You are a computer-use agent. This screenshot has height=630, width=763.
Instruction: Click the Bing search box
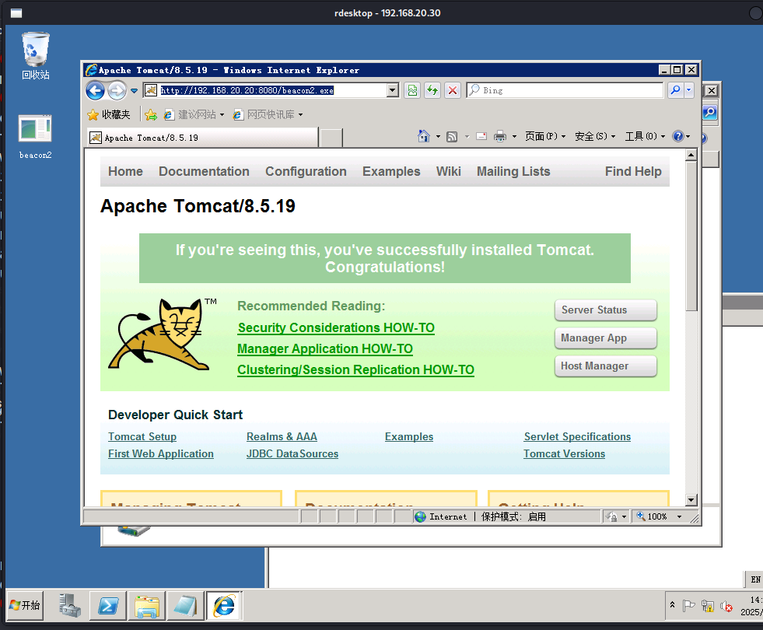click(565, 90)
